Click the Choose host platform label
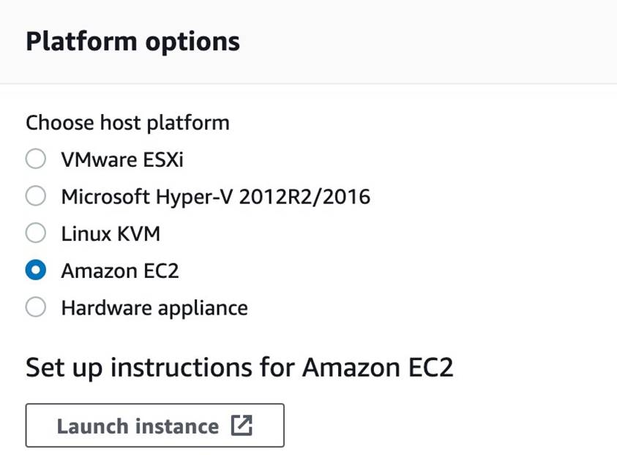This screenshot has width=617, height=455. [x=127, y=123]
